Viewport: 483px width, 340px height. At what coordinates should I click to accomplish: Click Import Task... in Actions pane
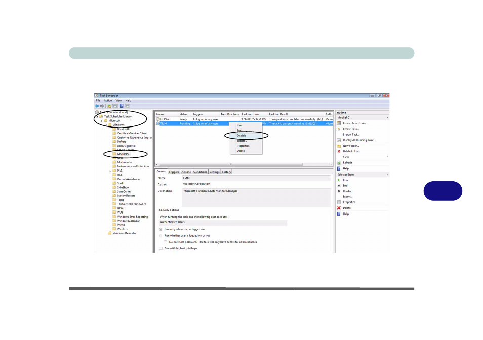coord(351,135)
